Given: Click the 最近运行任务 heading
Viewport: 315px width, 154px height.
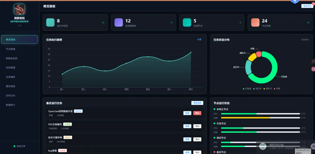Looking at the screenshot, I should pos(54,103).
